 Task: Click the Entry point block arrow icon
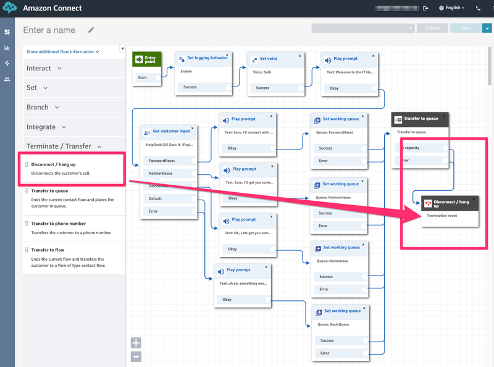(x=139, y=59)
